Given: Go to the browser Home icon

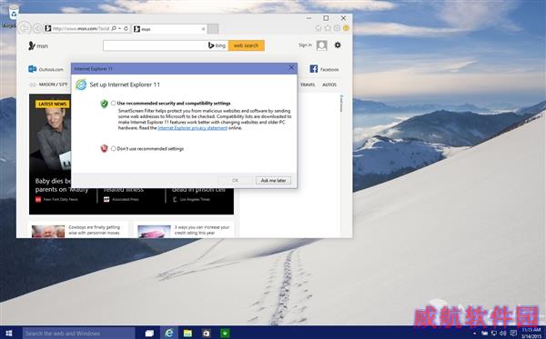Looking at the screenshot, I should coord(318,28).
